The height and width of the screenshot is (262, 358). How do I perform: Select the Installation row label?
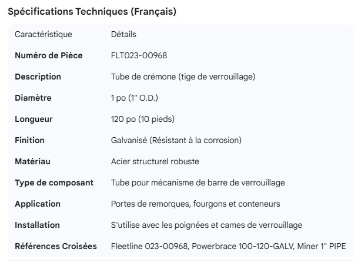37,225
